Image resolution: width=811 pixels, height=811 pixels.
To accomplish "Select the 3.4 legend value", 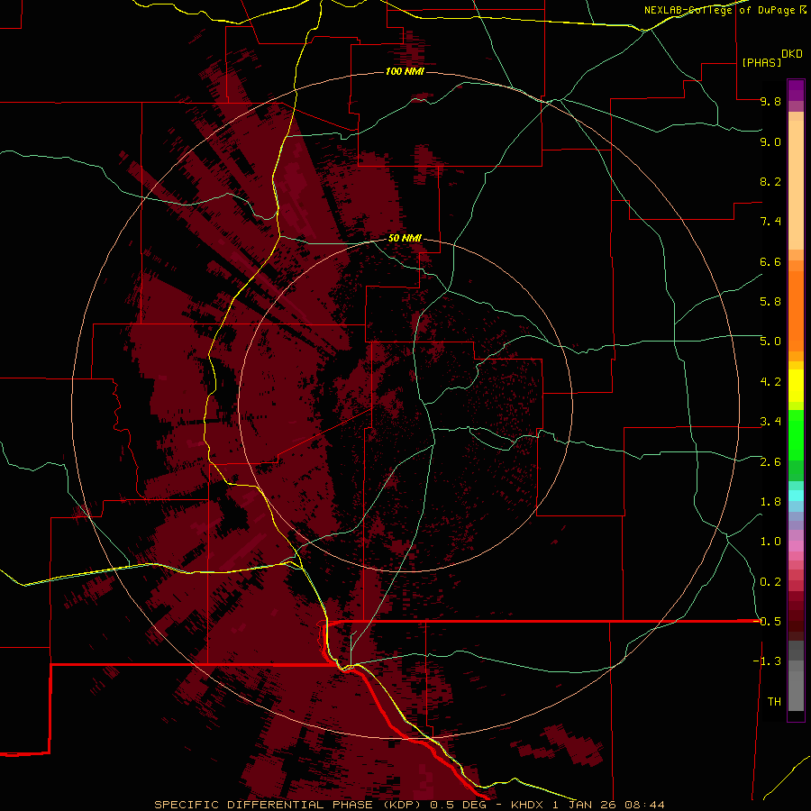I will [770, 422].
